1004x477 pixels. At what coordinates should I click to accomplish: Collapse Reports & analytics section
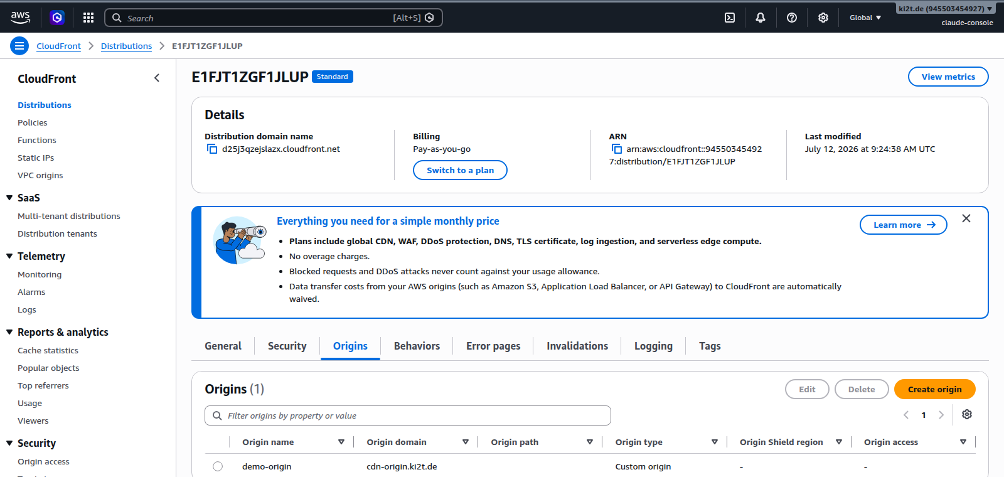(9, 332)
